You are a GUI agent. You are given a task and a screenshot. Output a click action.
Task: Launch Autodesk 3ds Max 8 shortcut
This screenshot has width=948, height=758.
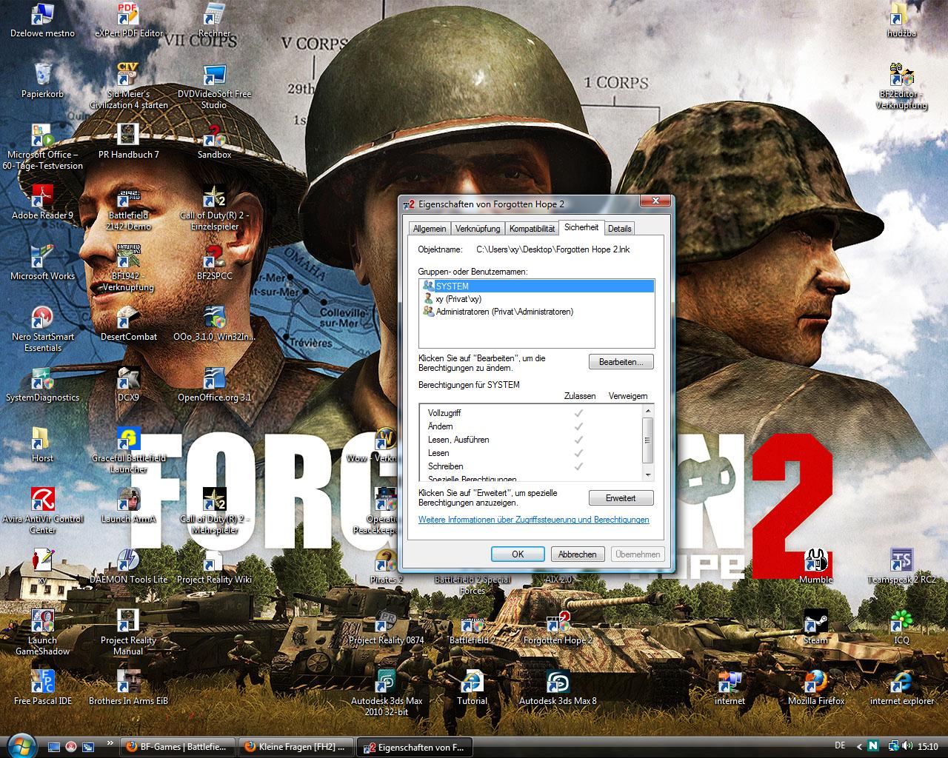558,688
